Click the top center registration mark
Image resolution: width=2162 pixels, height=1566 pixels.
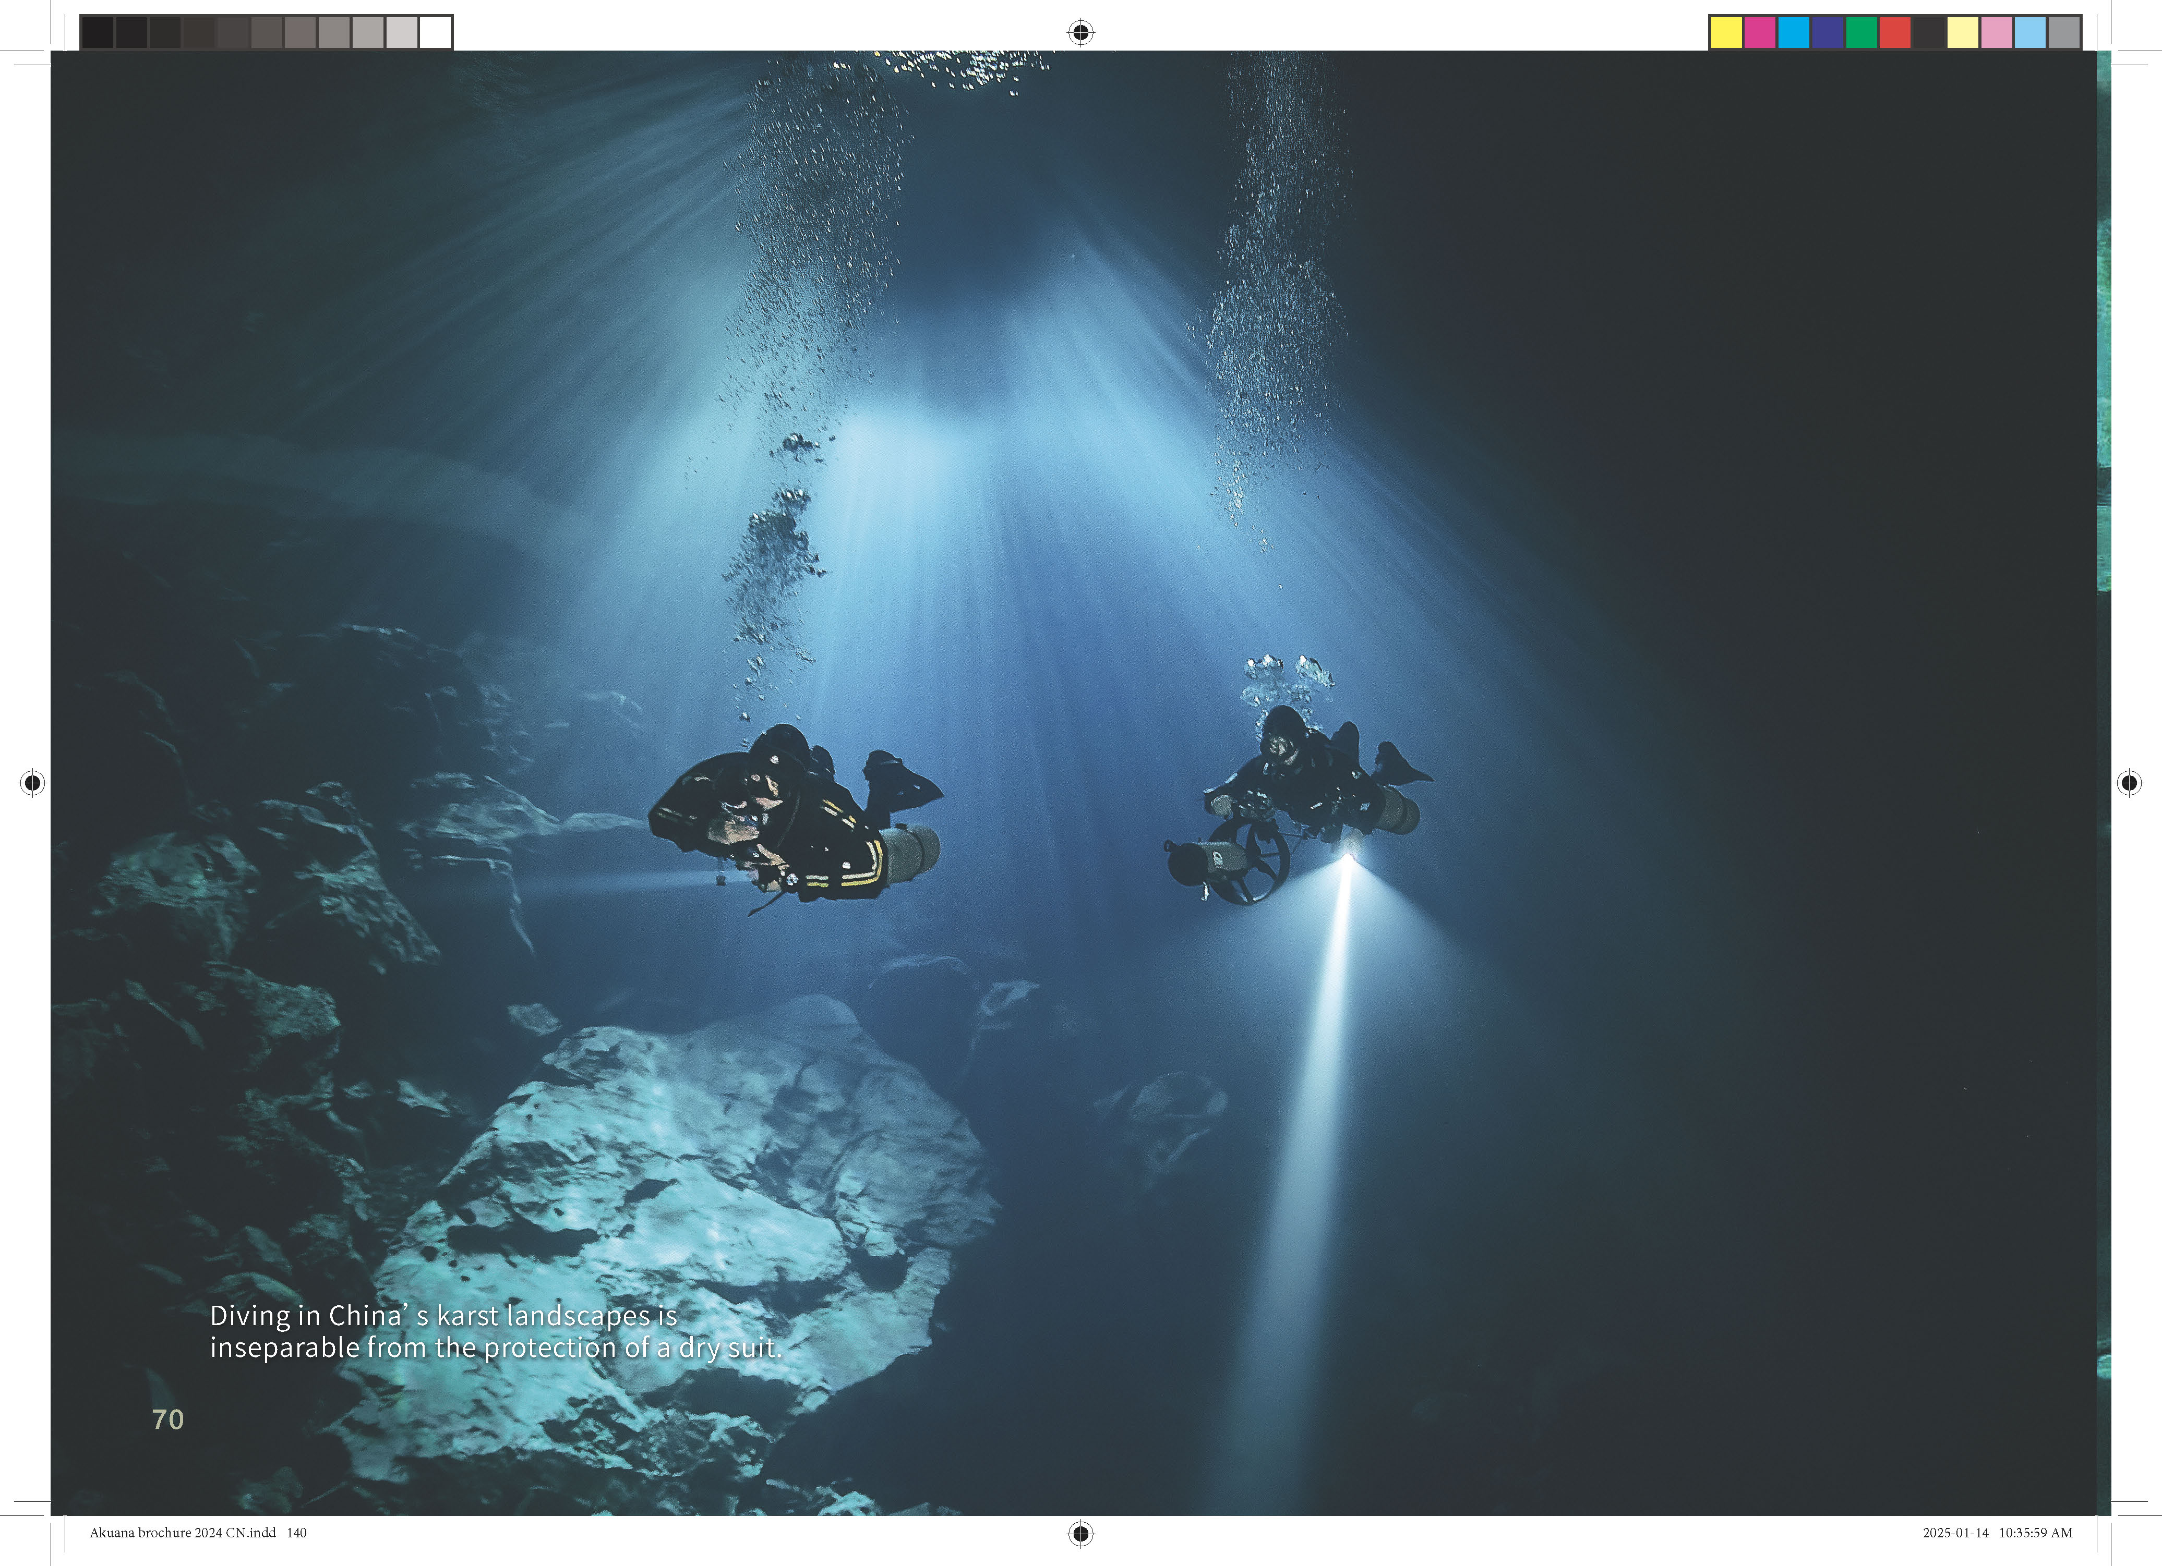point(1080,32)
